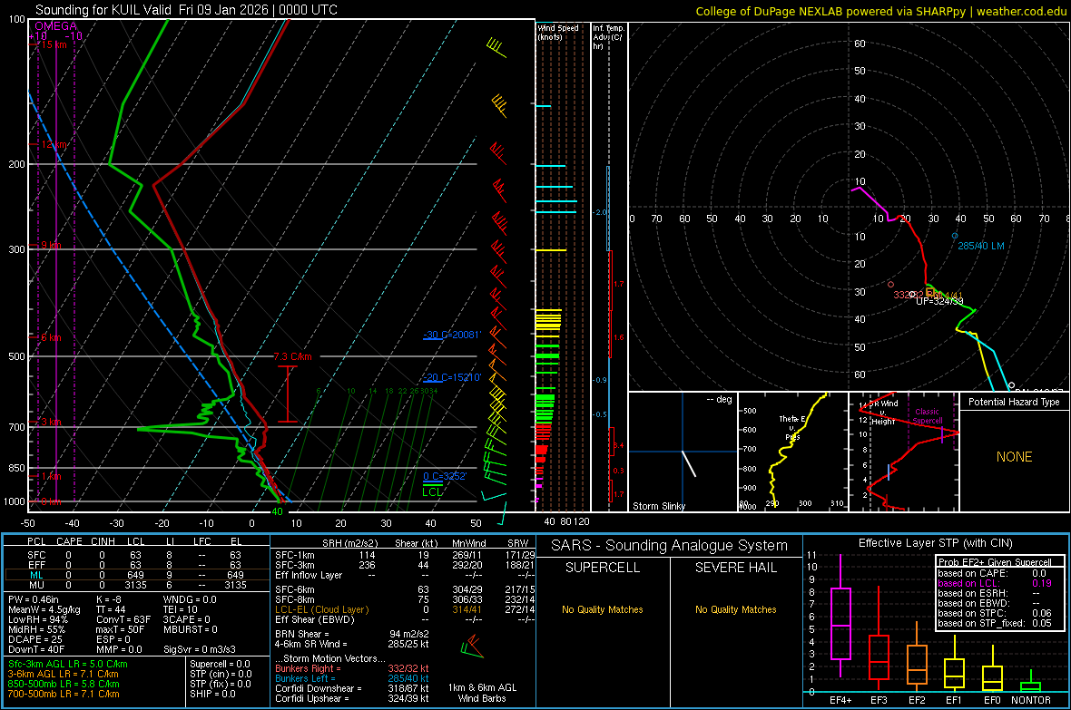Screen dimensions: 1071x710
Task: Click the white line in Storm Slinky panel
Action: pyautogui.click(x=689, y=463)
